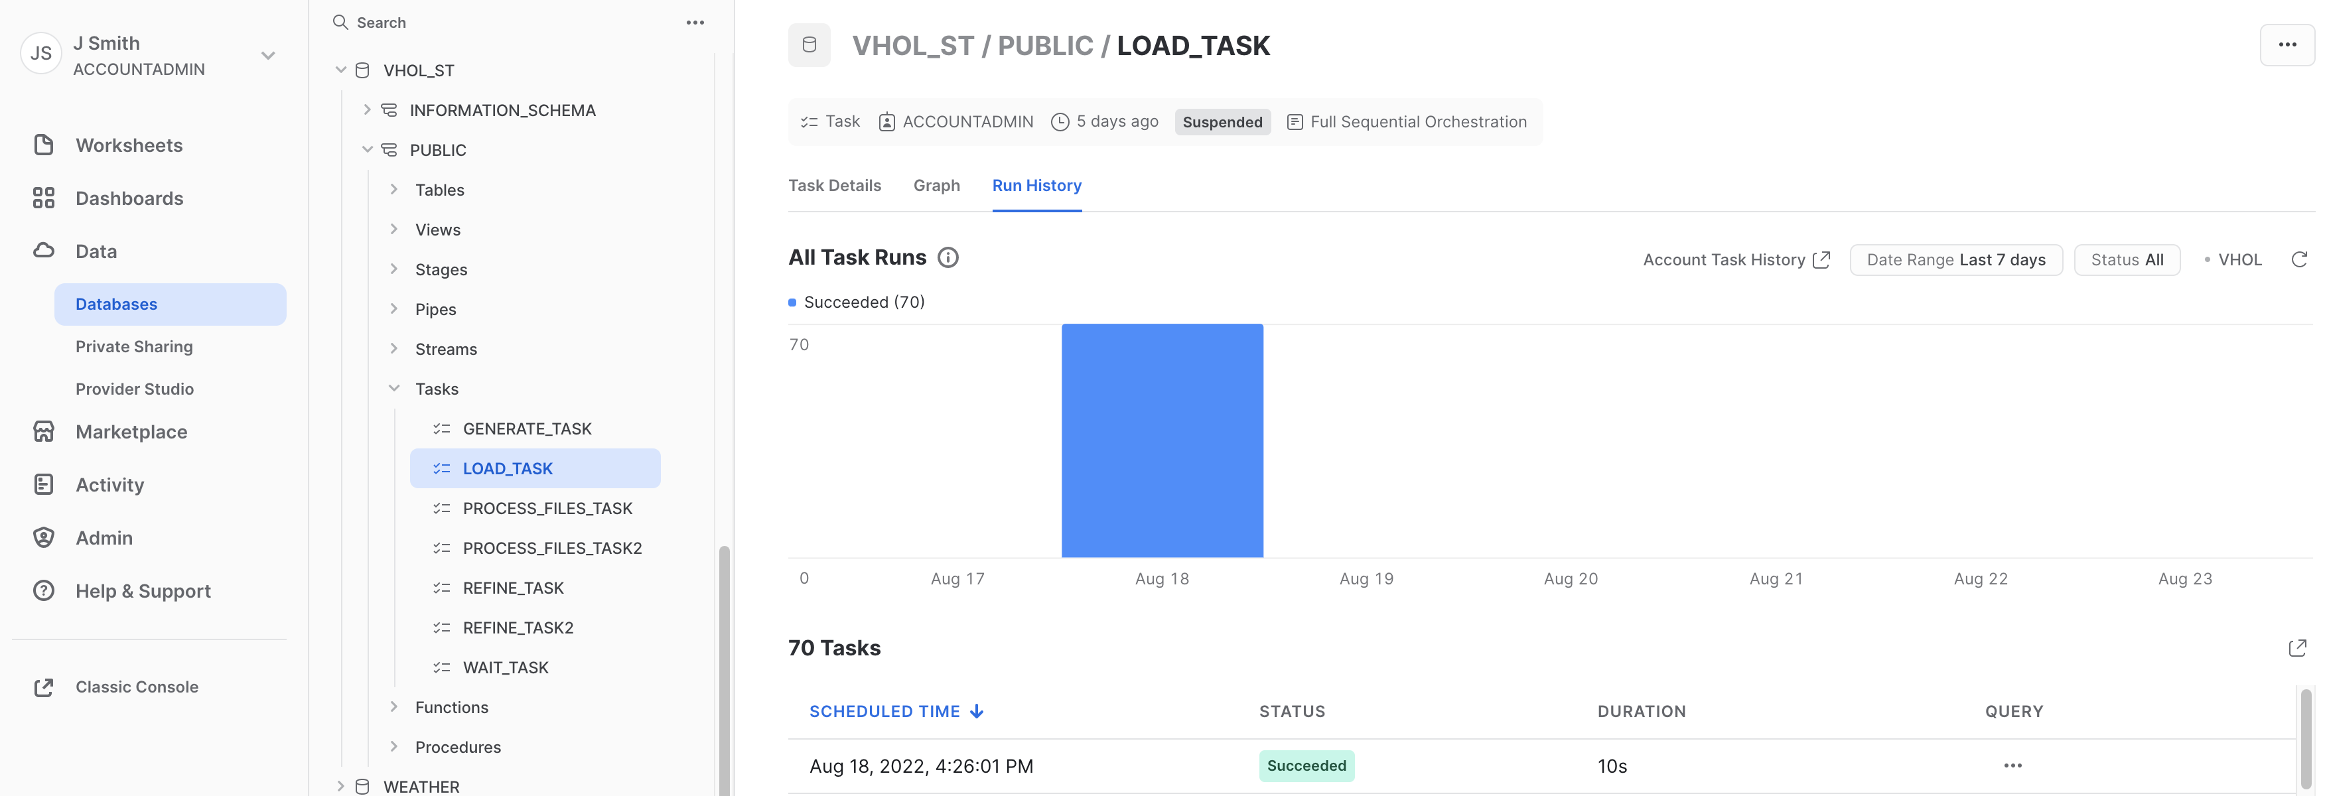Image resolution: width=2325 pixels, height=796 pixels.
Task: Switch to the Task Details tab
Action: click(x=834, y=186)
